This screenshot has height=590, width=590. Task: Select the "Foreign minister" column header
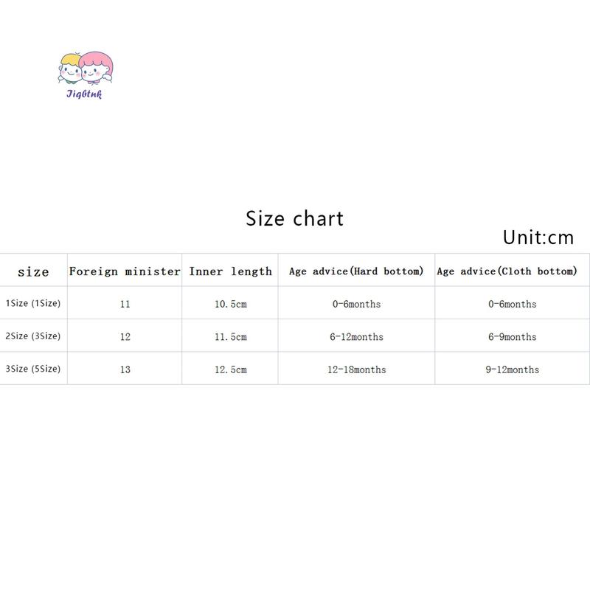pyautogui.click(x=125, y=271)
